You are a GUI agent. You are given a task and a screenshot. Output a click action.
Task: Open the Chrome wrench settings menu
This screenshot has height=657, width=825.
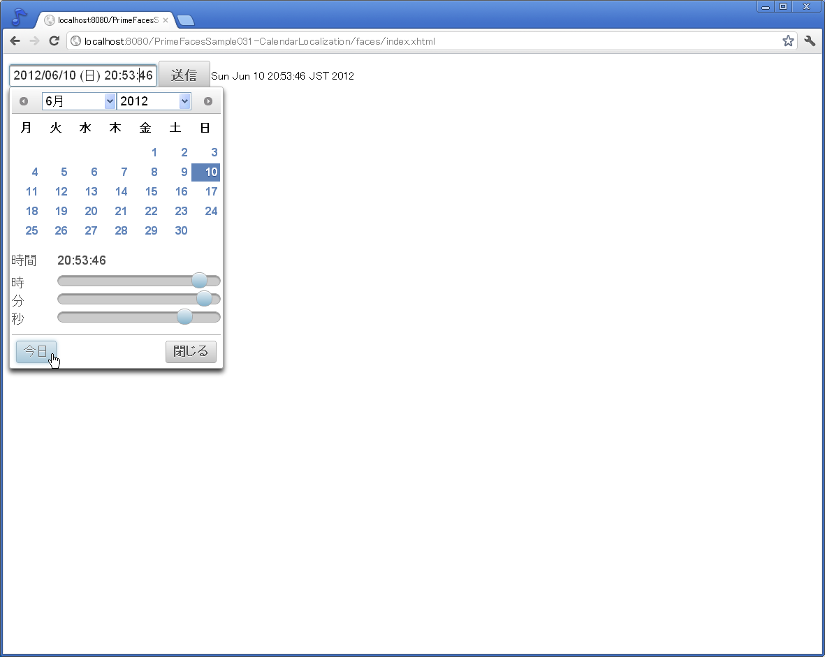coord(810,41)
